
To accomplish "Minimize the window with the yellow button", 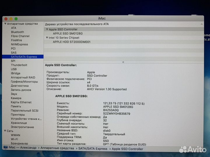I will coord(11,19).
